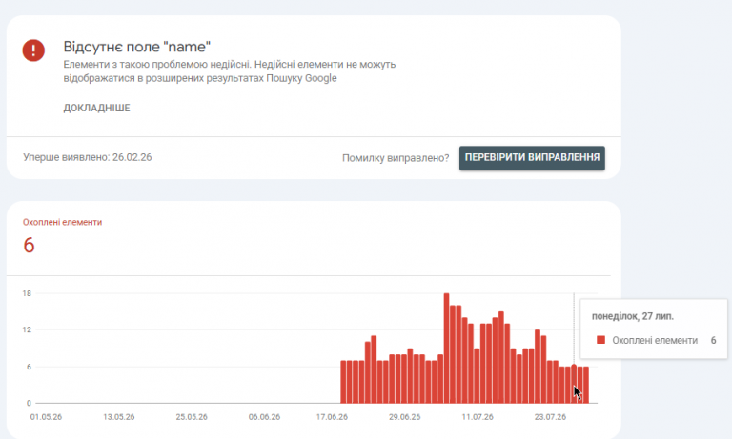The image size is (732, 439).
Task: Click x-axis date label 11.07.26
Action: pyautogui.click(x=478, y=417)
